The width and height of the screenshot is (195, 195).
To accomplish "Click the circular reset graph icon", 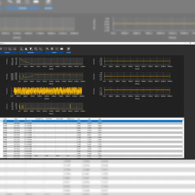I will point(52,49).
